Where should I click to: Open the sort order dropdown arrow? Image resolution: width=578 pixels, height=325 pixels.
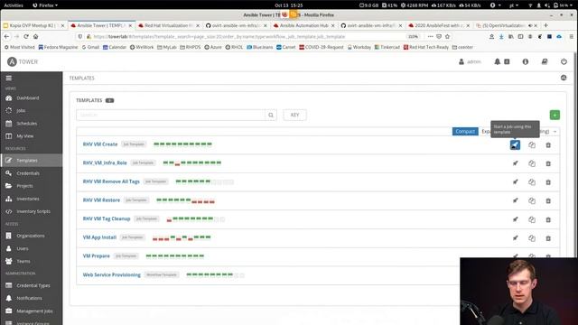pos(555,132)
